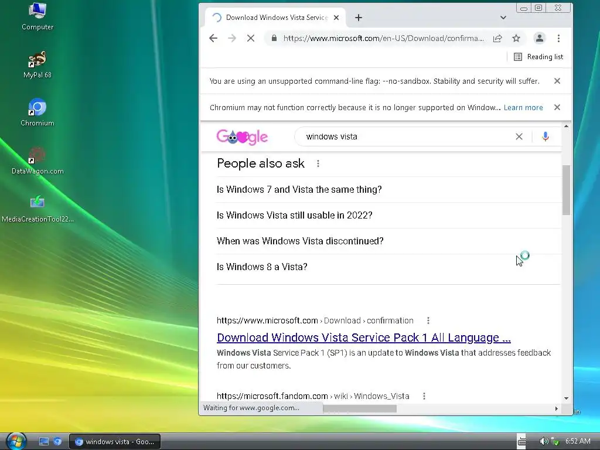Open the Computer desktop icon

coord(37,16)
